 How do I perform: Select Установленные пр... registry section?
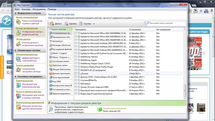[x=60, y=33]
